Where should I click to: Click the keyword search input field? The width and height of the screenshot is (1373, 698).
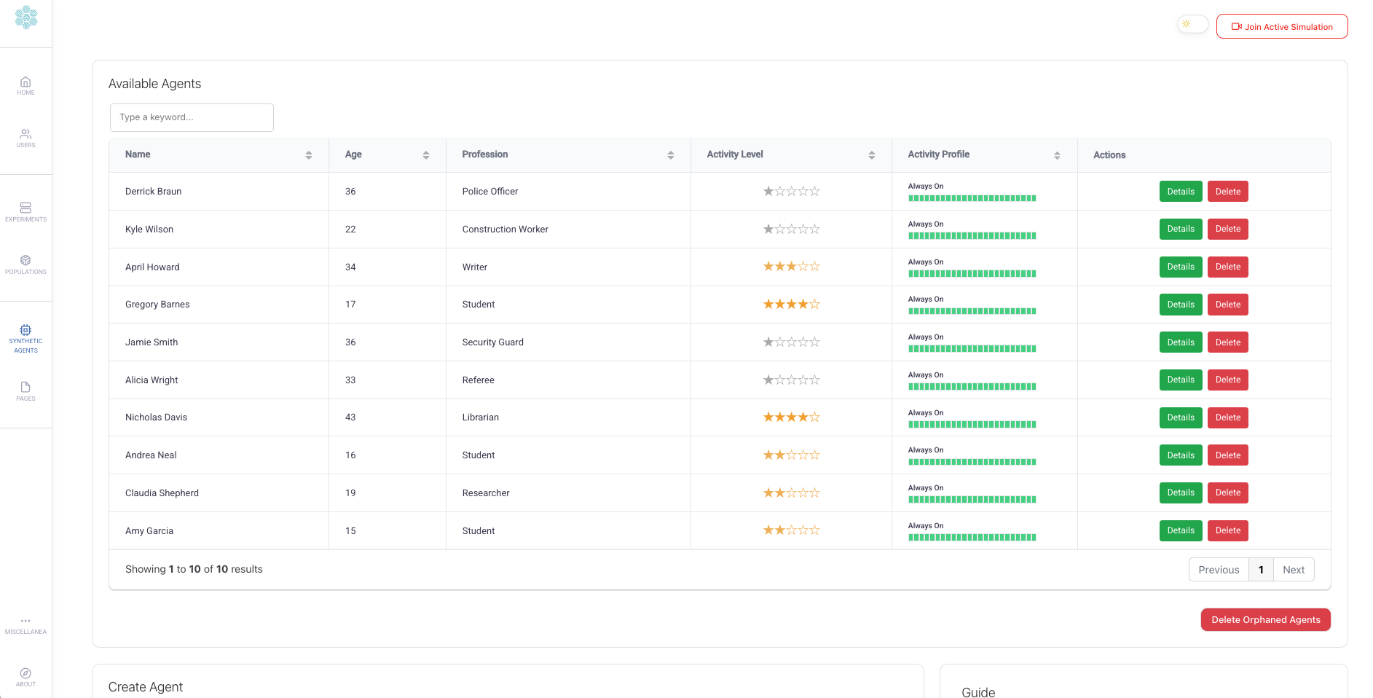point(192,117)
